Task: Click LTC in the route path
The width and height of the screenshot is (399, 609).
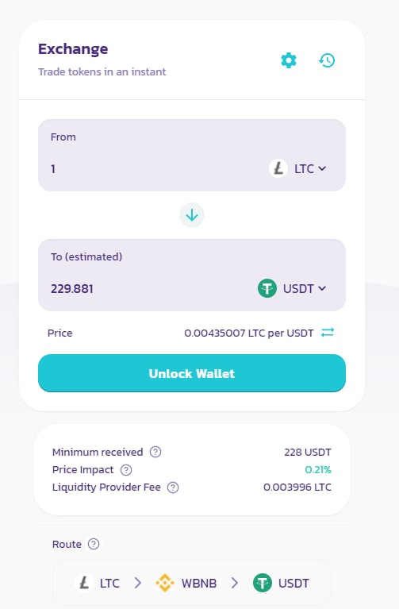Action: (x=109, y=583)
